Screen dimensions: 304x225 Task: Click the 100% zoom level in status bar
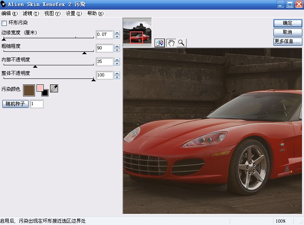[x=281, y=221]
